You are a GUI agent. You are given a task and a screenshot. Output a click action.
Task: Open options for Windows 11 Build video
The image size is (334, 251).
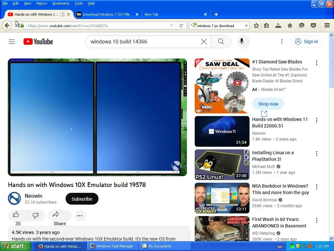pyautogui.click(x=317, y=120)
